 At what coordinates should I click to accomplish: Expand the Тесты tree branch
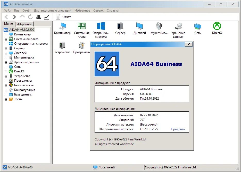coord(6,99)
